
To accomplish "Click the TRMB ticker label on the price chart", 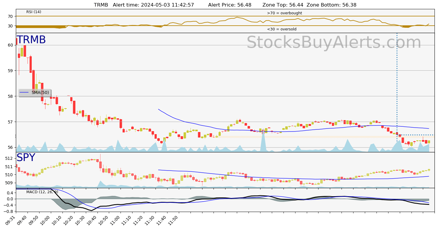I will tap(31, 40).
